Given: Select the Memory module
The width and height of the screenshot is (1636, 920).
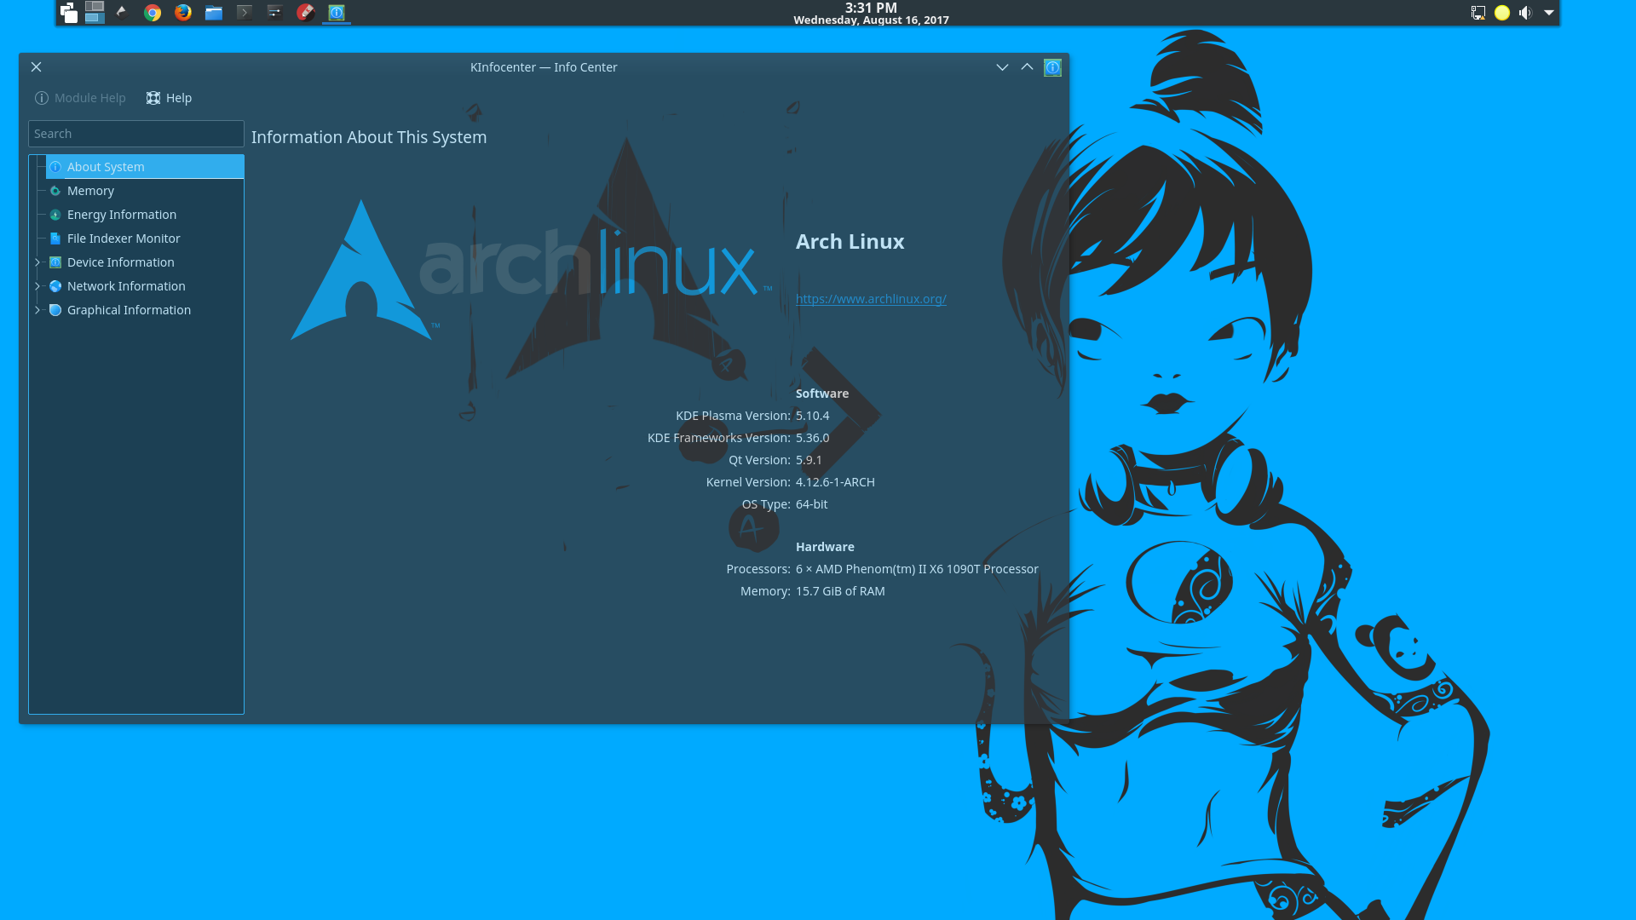Looking at the screenshot, I should click(x=145, y=191).
